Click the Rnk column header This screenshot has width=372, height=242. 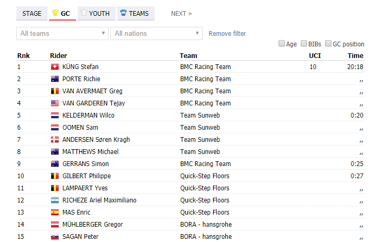coord(24,56)
